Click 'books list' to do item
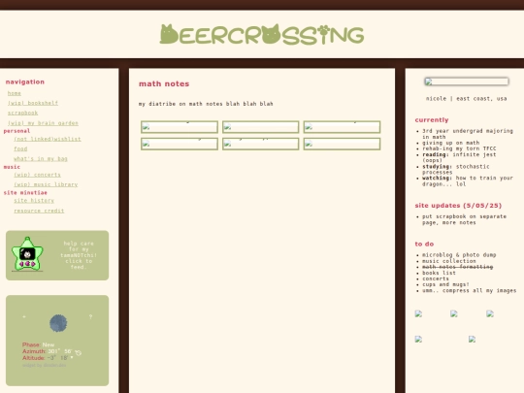Screen dimensions: 524x393 [x=439, y=273]
